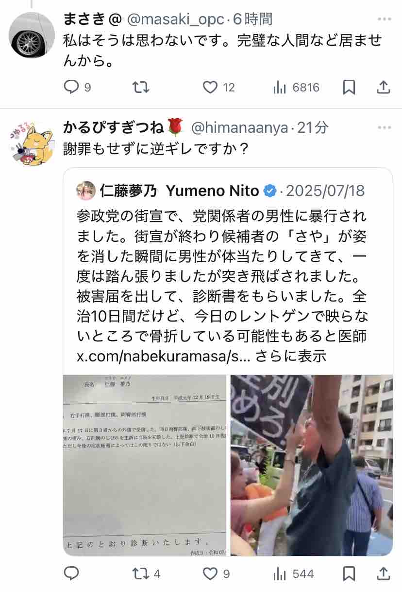View analytics showing 544 views

coord(293,574)
